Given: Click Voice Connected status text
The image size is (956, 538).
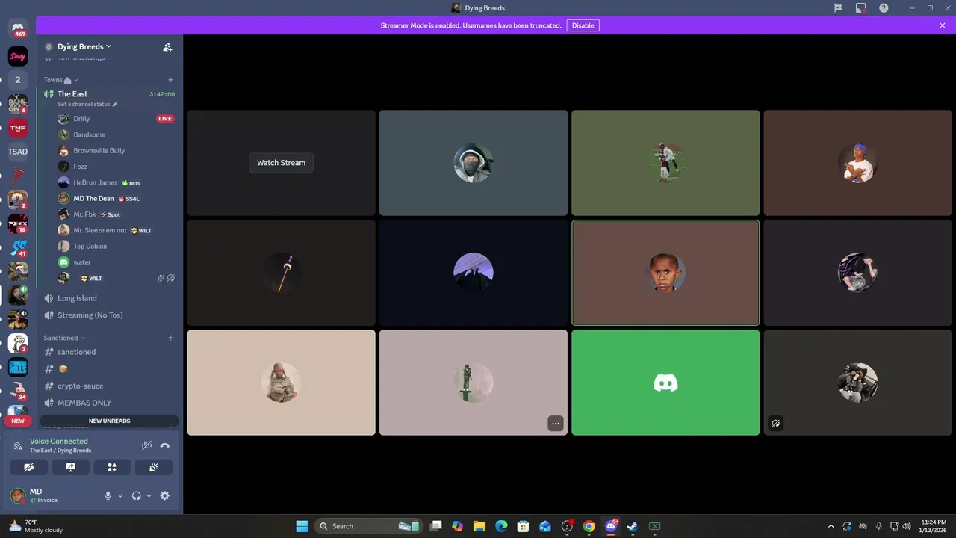Looking at the screenshot, I should pos(59,441).
